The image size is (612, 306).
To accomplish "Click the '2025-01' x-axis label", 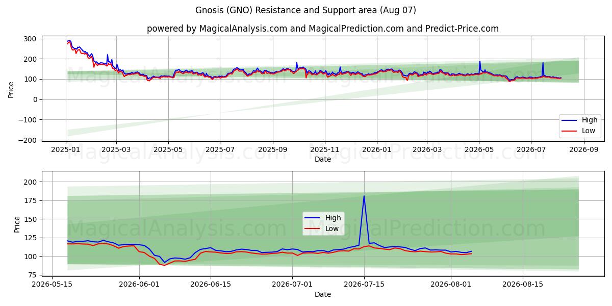I will (x=66, y=150).
